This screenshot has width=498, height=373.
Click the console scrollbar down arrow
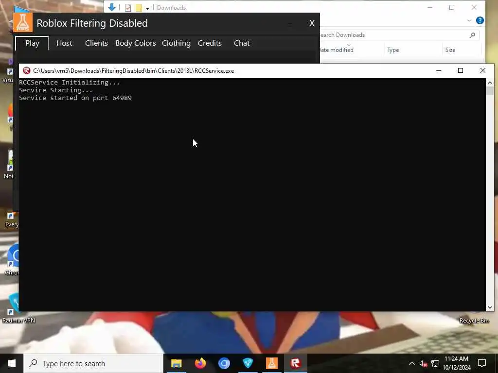point(490,307)
